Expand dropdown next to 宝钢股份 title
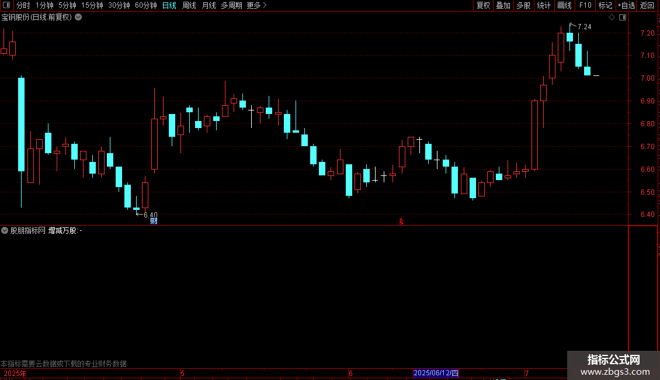This screenshot has width=660, height=380. (x=78, y=17)
